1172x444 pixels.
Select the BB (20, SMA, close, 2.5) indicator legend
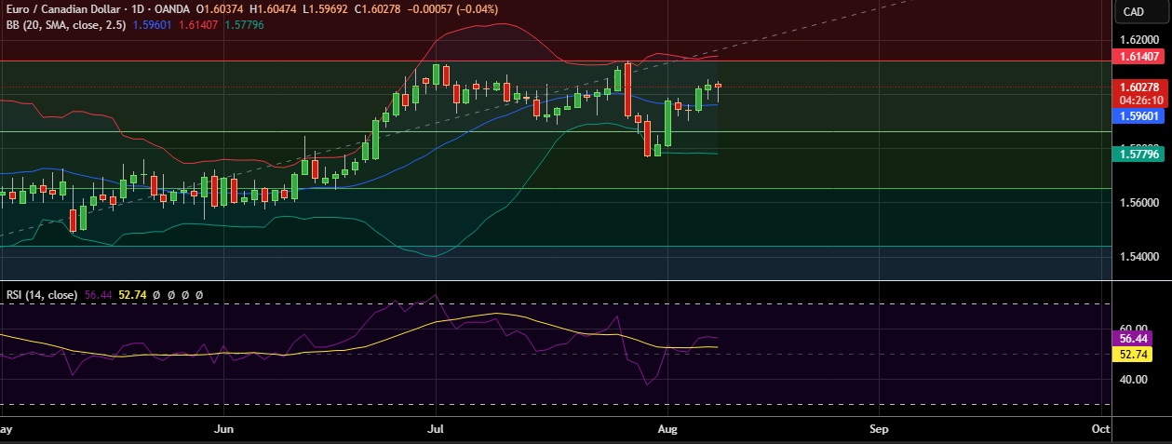click(66, 24)
